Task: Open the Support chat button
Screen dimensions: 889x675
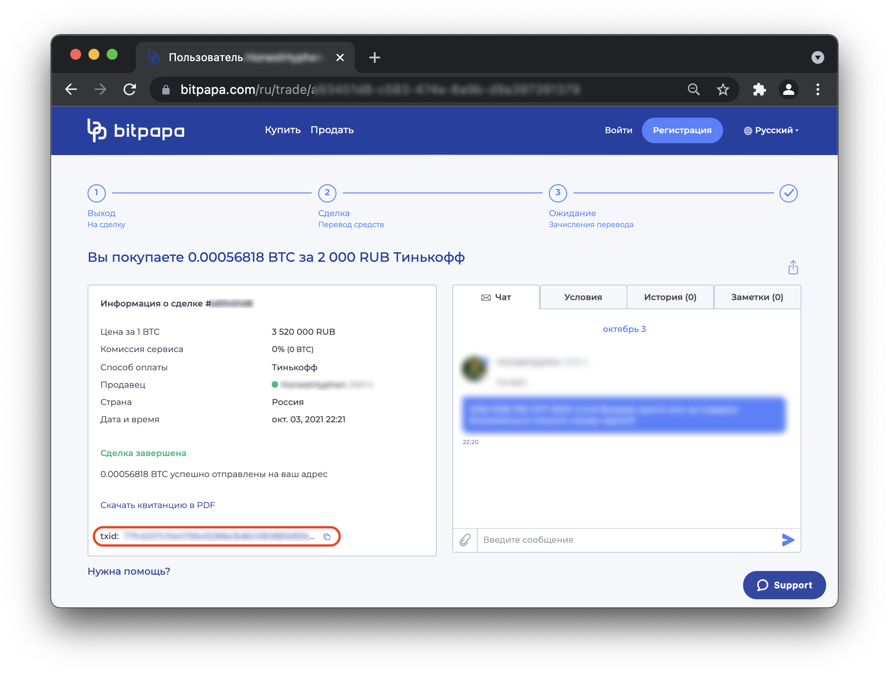Action: pyautogui.click(x=784, y=585)
